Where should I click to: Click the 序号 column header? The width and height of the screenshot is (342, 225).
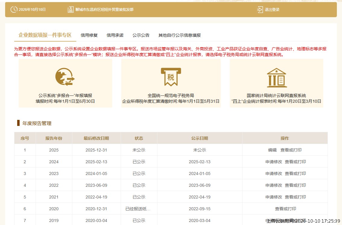click(x=25, y=138)
